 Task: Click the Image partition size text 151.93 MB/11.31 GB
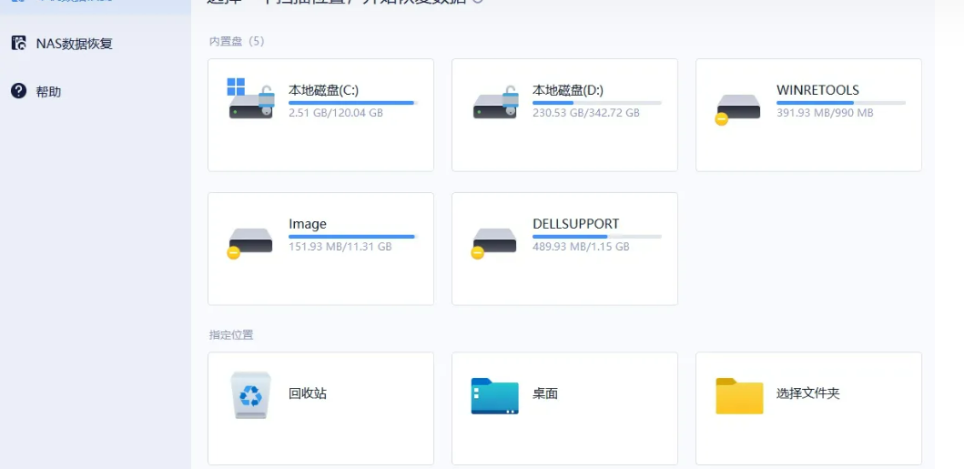tap(340, 247)
